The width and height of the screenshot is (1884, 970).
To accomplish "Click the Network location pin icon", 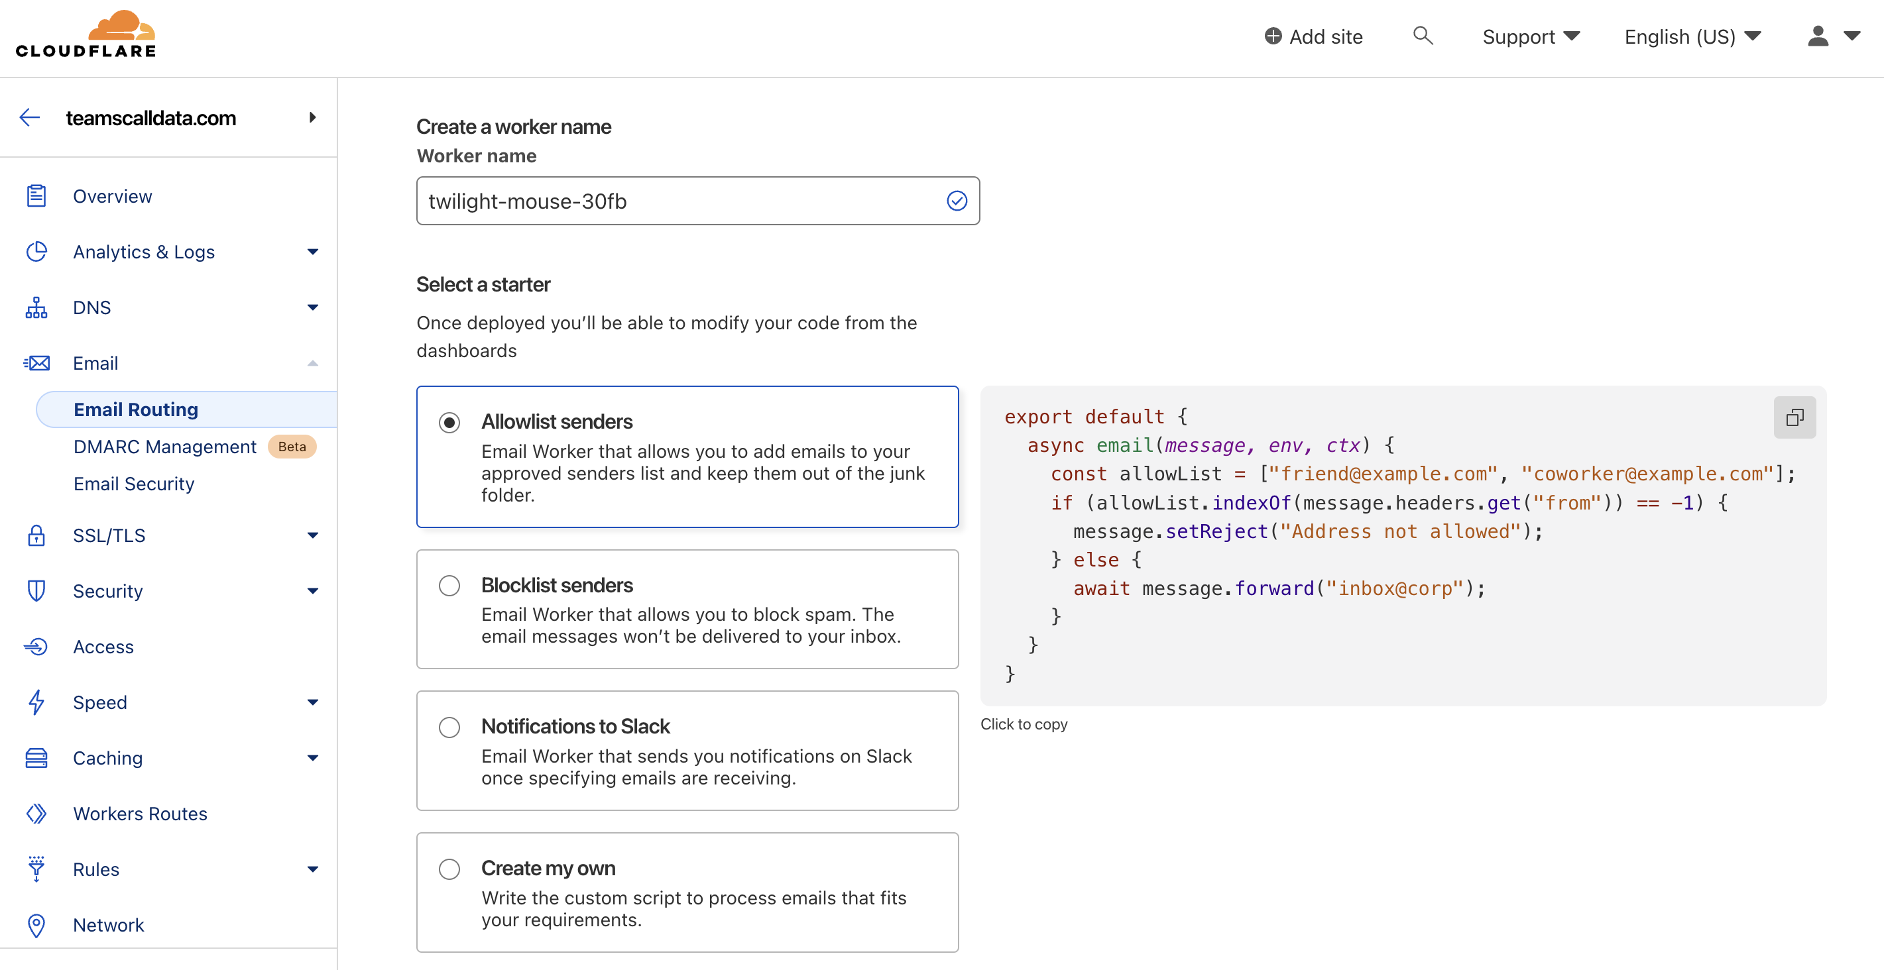I will click(x=36, y=925).
